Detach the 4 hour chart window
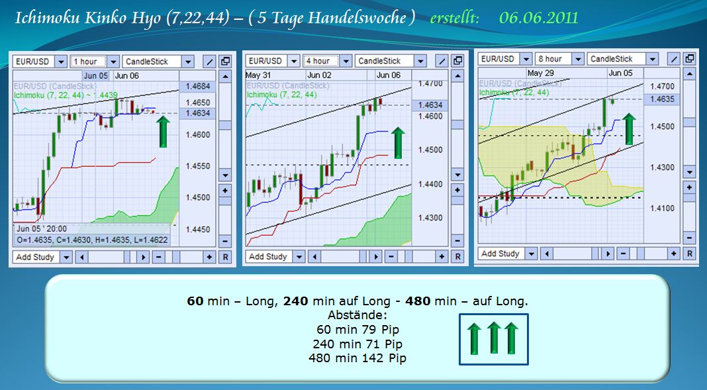707x390 pixels. click(457, 61)
